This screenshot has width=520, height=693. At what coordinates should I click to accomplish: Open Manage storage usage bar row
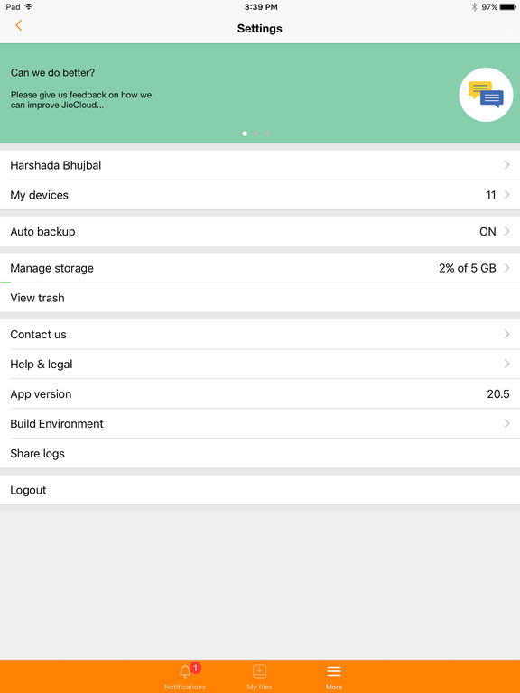(x=260, y=268)
